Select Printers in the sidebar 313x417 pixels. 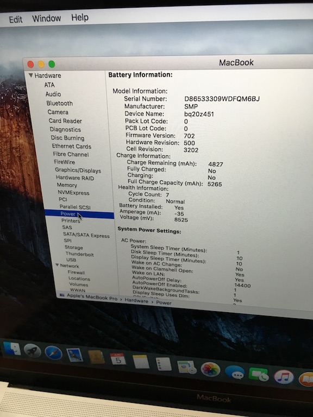click(71, 221)
